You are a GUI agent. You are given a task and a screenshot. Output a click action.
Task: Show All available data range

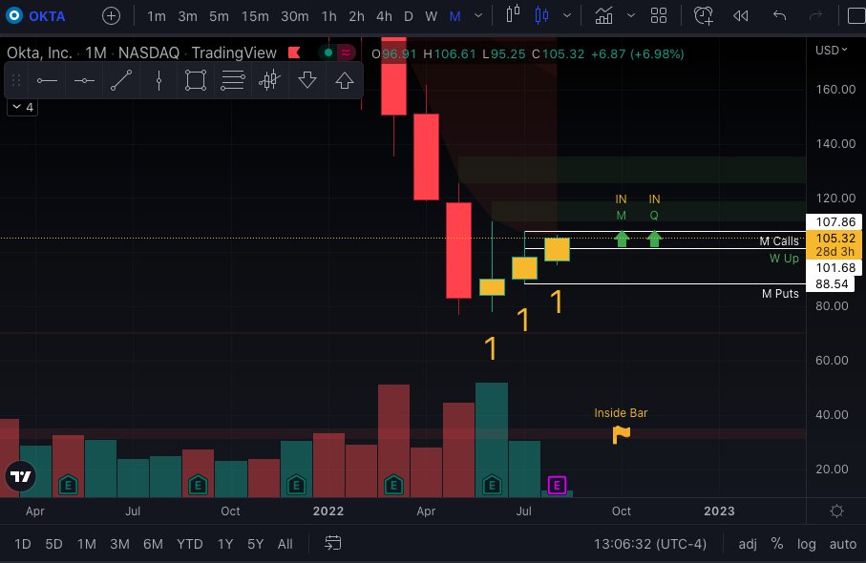285,544
